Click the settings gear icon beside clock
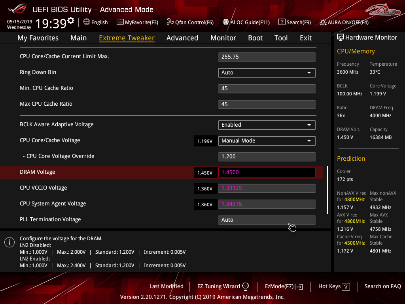Screen dimensions: 405x304 point(71,20)
